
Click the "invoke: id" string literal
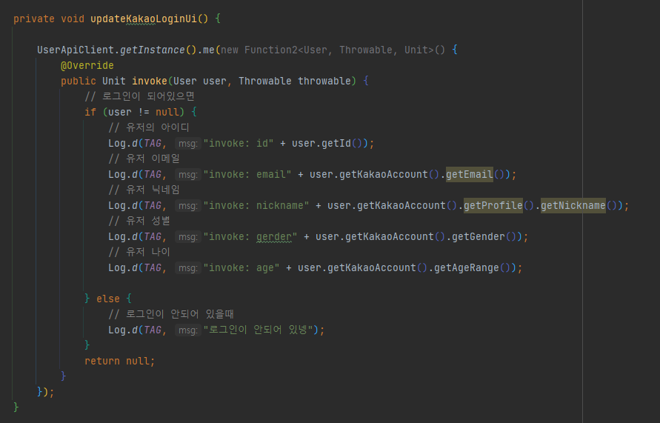pos(239,144)
